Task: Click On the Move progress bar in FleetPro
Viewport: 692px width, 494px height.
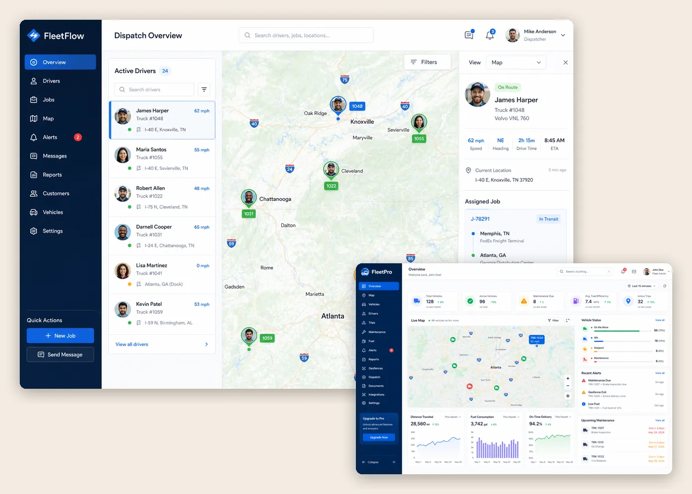Action: 622,330
